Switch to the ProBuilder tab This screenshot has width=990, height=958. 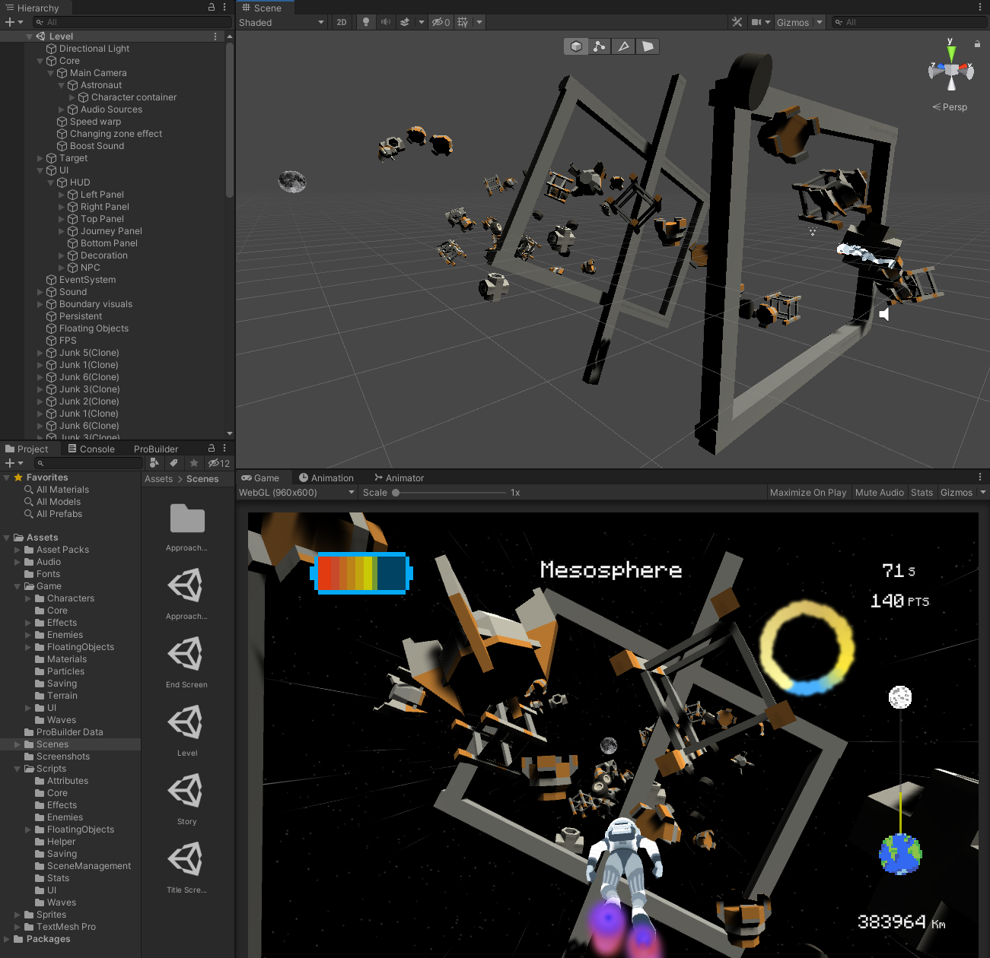pos(156,449)
